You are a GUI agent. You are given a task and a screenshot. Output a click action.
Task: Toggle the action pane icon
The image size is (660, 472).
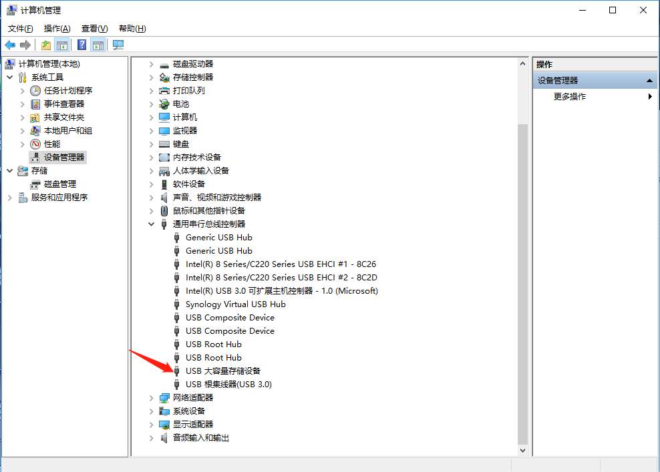coord(98,45)
